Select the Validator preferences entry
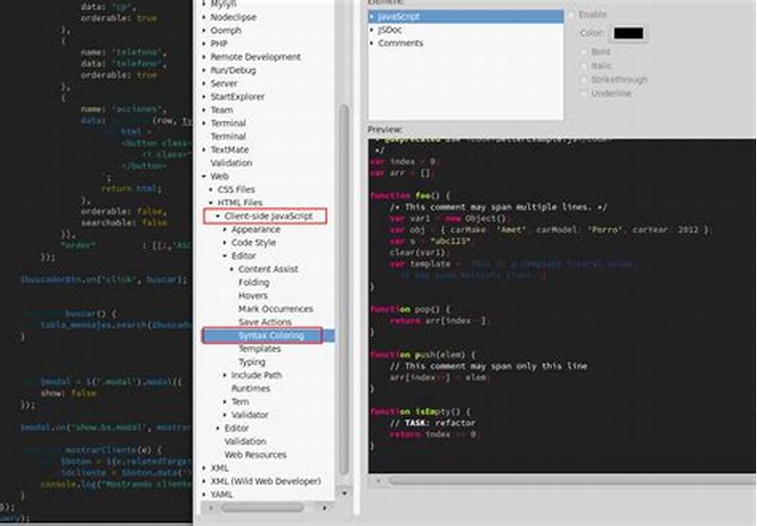Image resolution: width=757 pixels, height=526 pixels. pos(250,415)
